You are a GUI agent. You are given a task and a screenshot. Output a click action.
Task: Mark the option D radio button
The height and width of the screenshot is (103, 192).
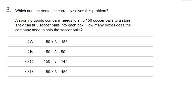[27, 72]
